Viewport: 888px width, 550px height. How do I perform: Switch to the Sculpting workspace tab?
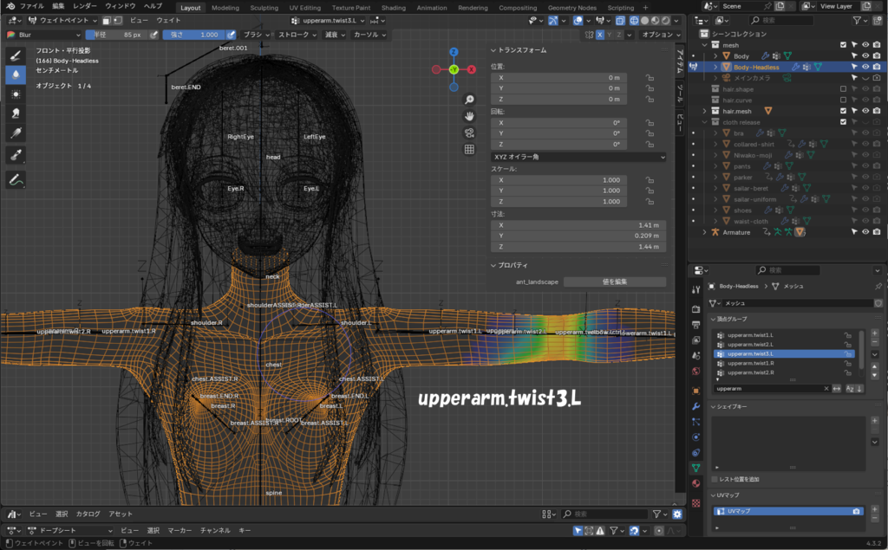264,7
